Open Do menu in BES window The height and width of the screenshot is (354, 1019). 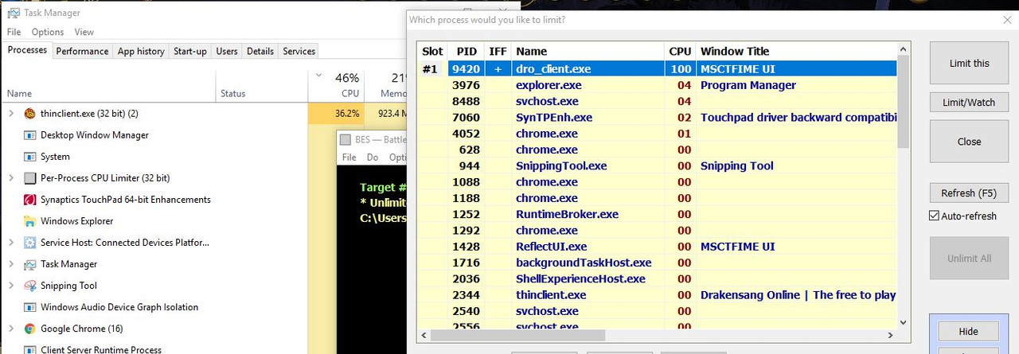(x=373, y=158)
